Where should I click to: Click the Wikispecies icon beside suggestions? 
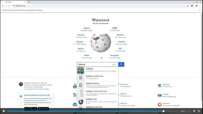pyautogui.click(x=75, y=86)
